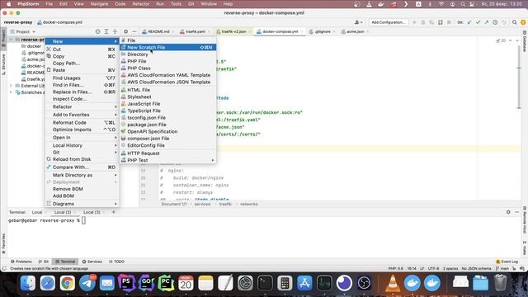Open terminal settings gear
Viewport: 528px width, 297px height.
coord(508,212)
